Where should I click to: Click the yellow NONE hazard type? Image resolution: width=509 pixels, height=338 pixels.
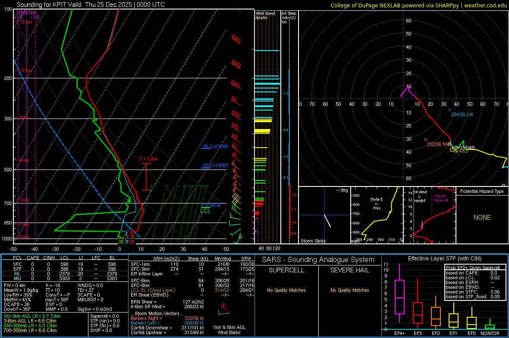click(482, 218)
